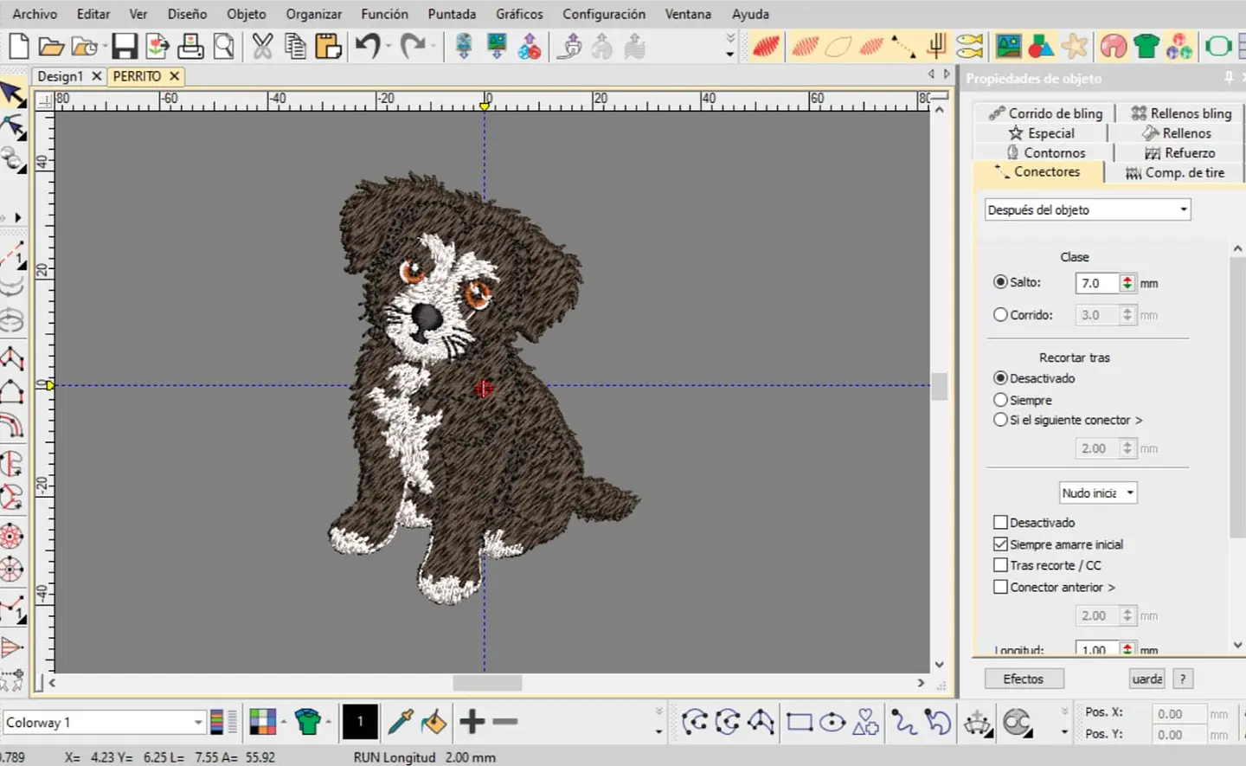This screenshot has height=766, width=1246.
Task: Open Después del objeto dropdown
Action: [1088, 209]
